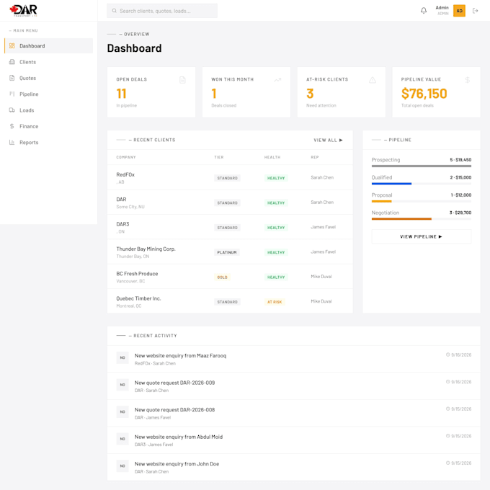
Task: Click the NO badge beside John Doe enquiry
Action: pos(122,466)
